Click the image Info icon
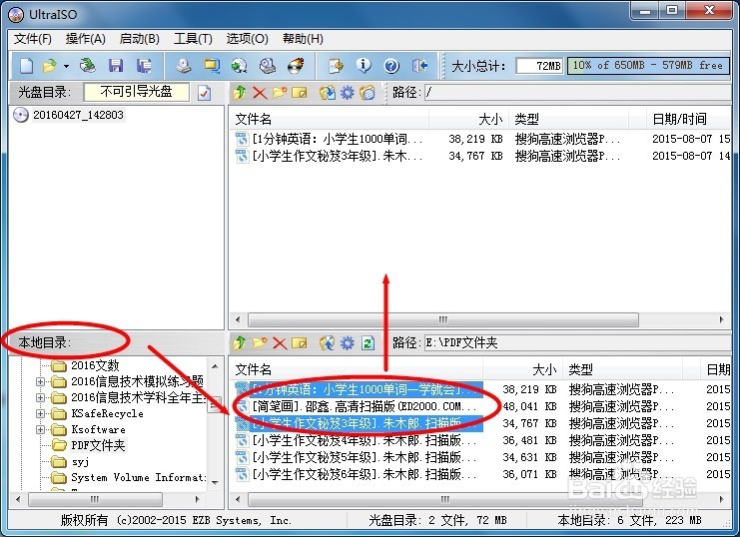740x537 pixels. point(364,66)
